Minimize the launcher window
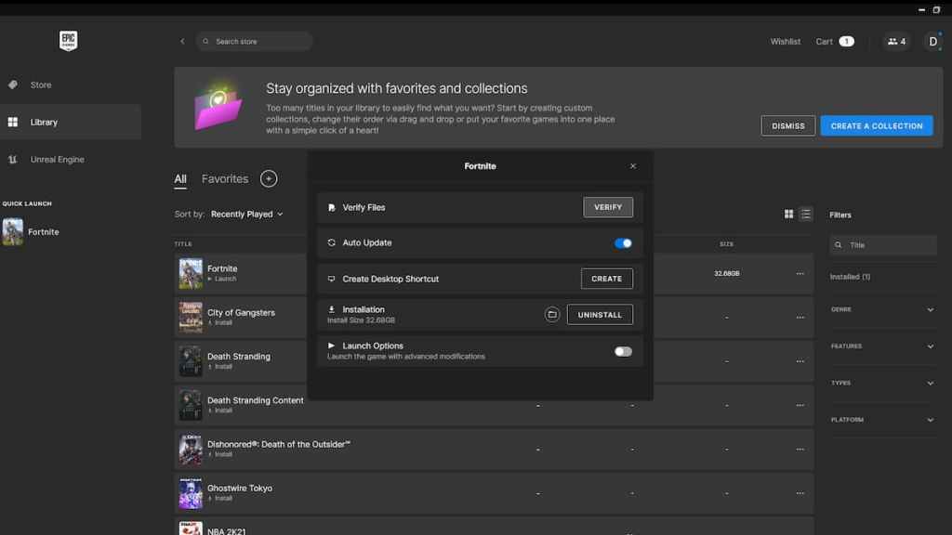The image size is (952, 535). 921,9
